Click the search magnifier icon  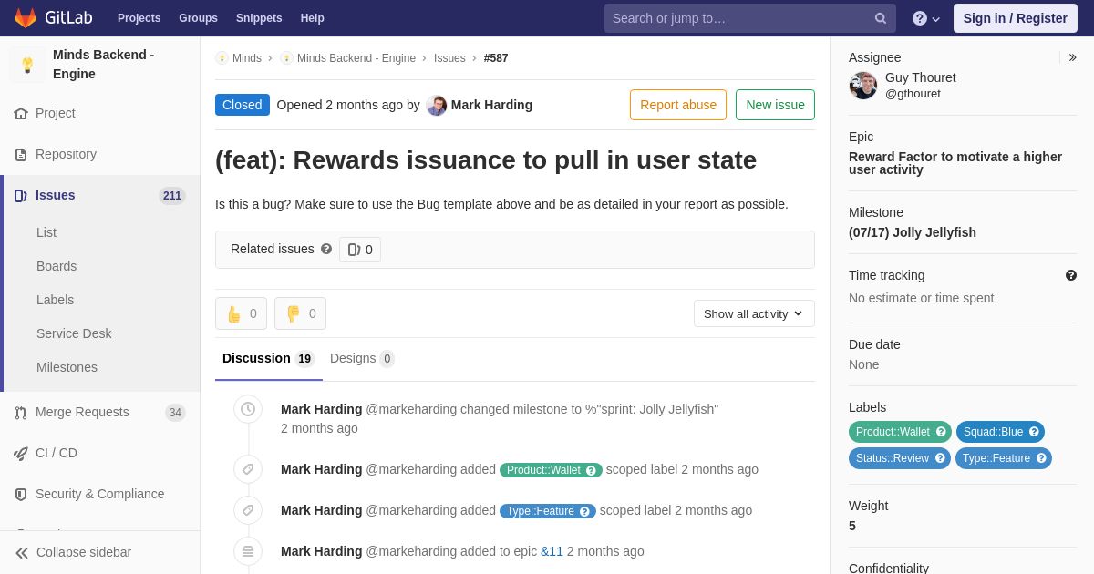[x=881, y=18]
